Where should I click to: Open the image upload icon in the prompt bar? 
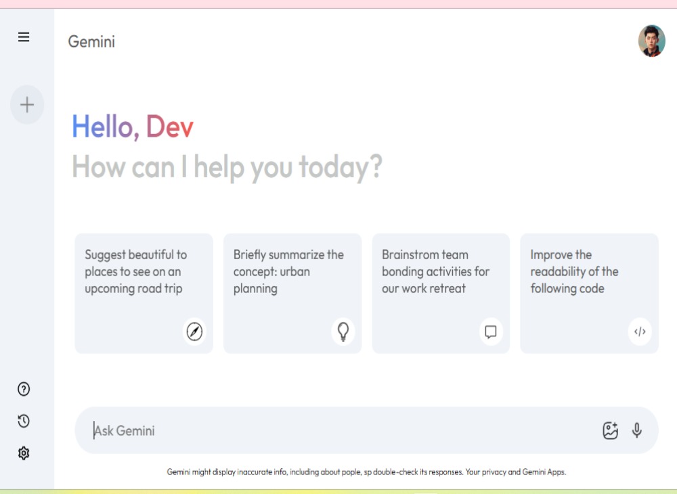click(x=610, y=430)
